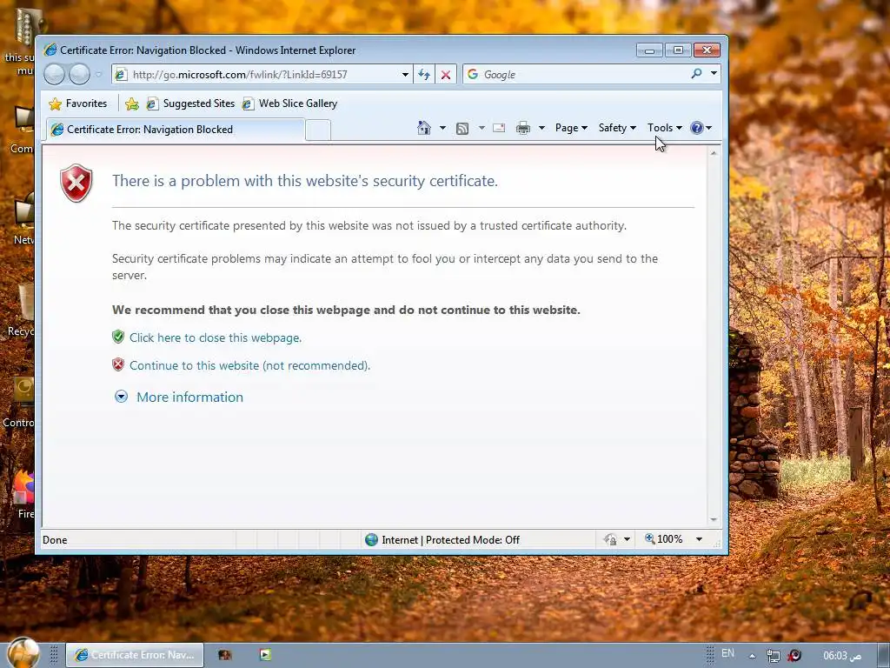The image size is (890, 668).
Task: Click the Home page icon
Action: coord(424,128)
